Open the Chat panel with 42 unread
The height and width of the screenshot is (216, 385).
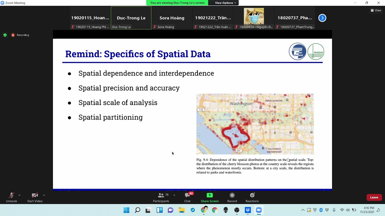[187, 198]
